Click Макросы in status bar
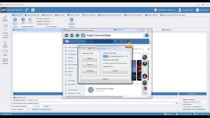Screen dimensions: 210x118 [x=169, y=114]
